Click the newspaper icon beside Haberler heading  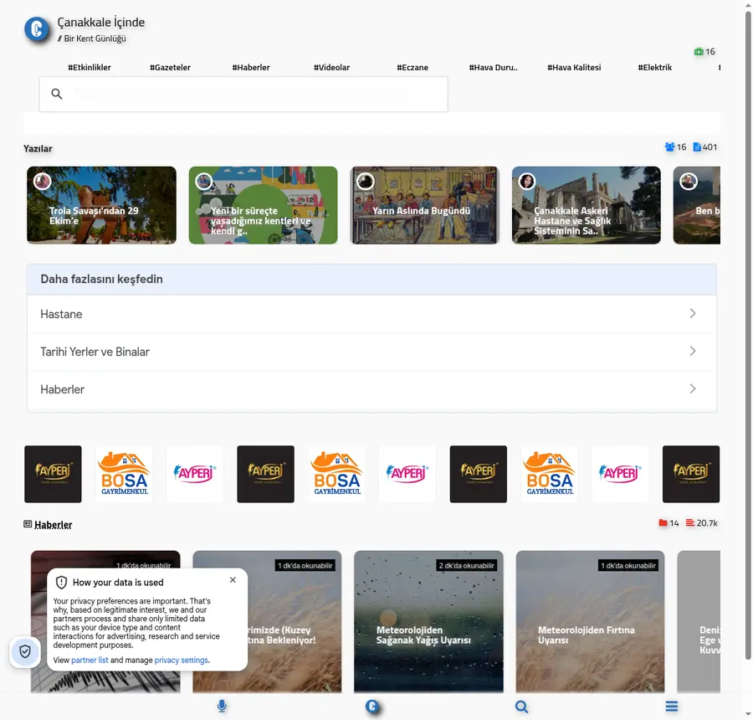(x=28, y=524)
